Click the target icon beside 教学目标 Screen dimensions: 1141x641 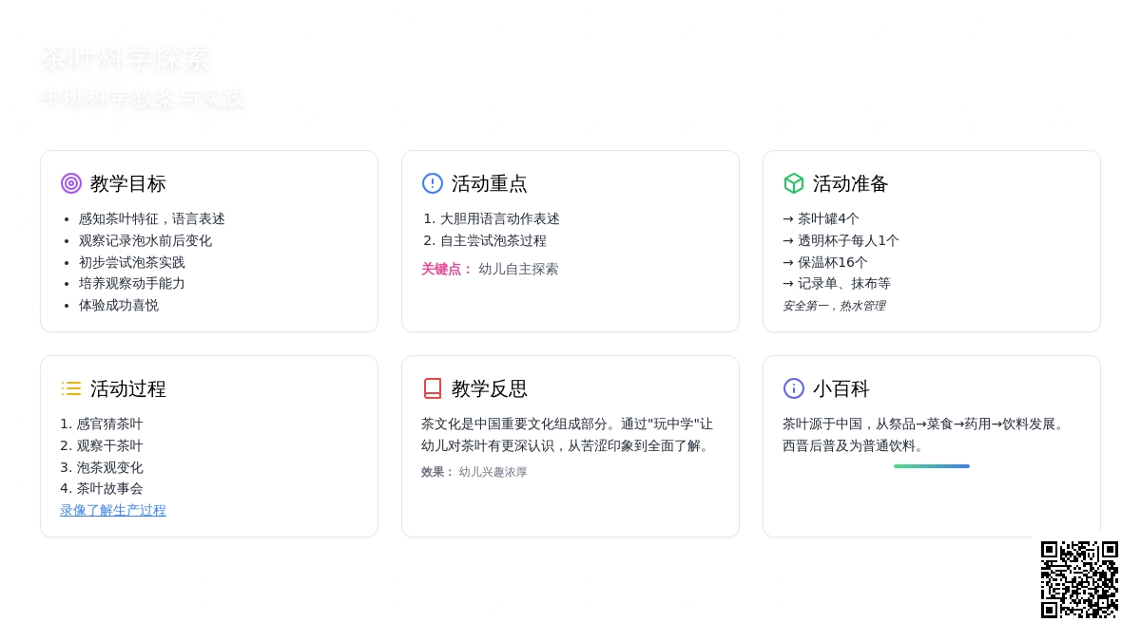(71, 183)
